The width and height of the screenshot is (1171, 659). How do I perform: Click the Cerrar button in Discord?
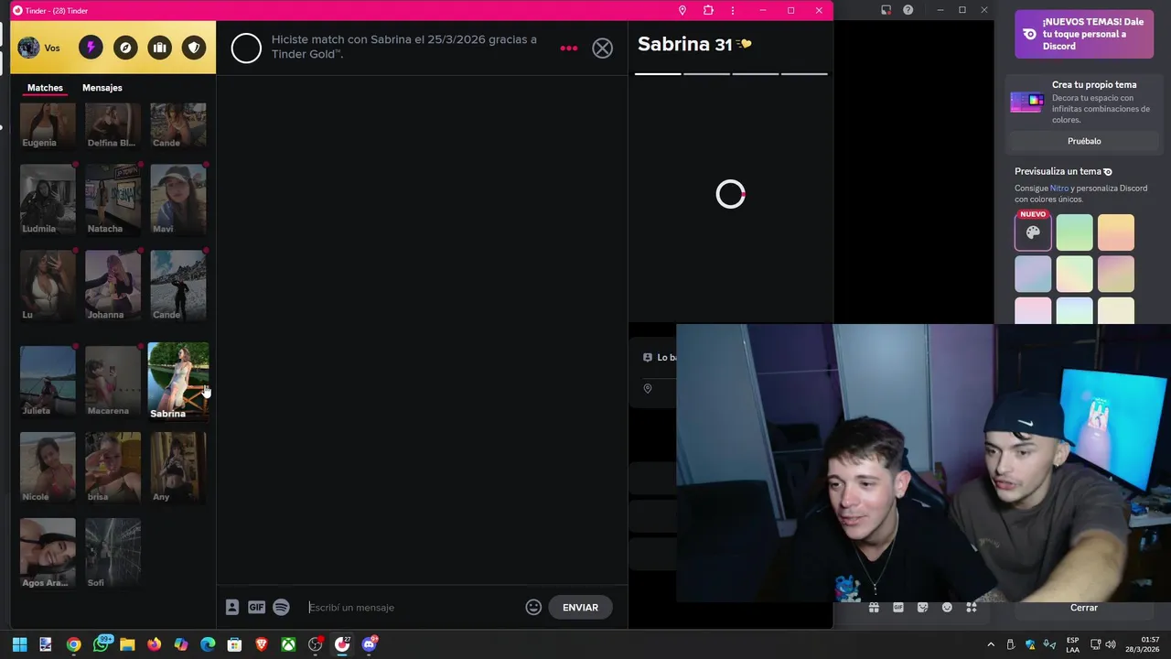tap(1084, 608)
